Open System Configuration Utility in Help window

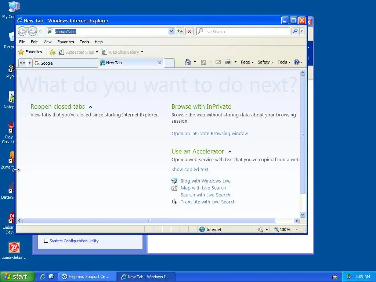74,241
